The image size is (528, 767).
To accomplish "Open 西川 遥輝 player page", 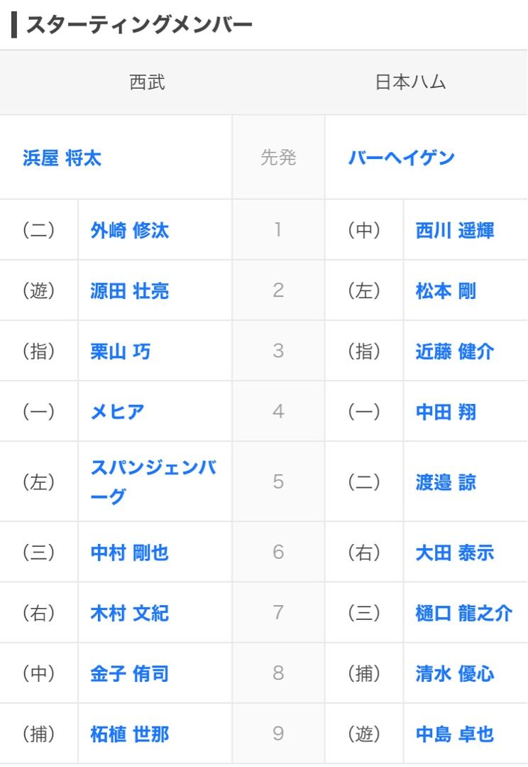I will (454, 231).
